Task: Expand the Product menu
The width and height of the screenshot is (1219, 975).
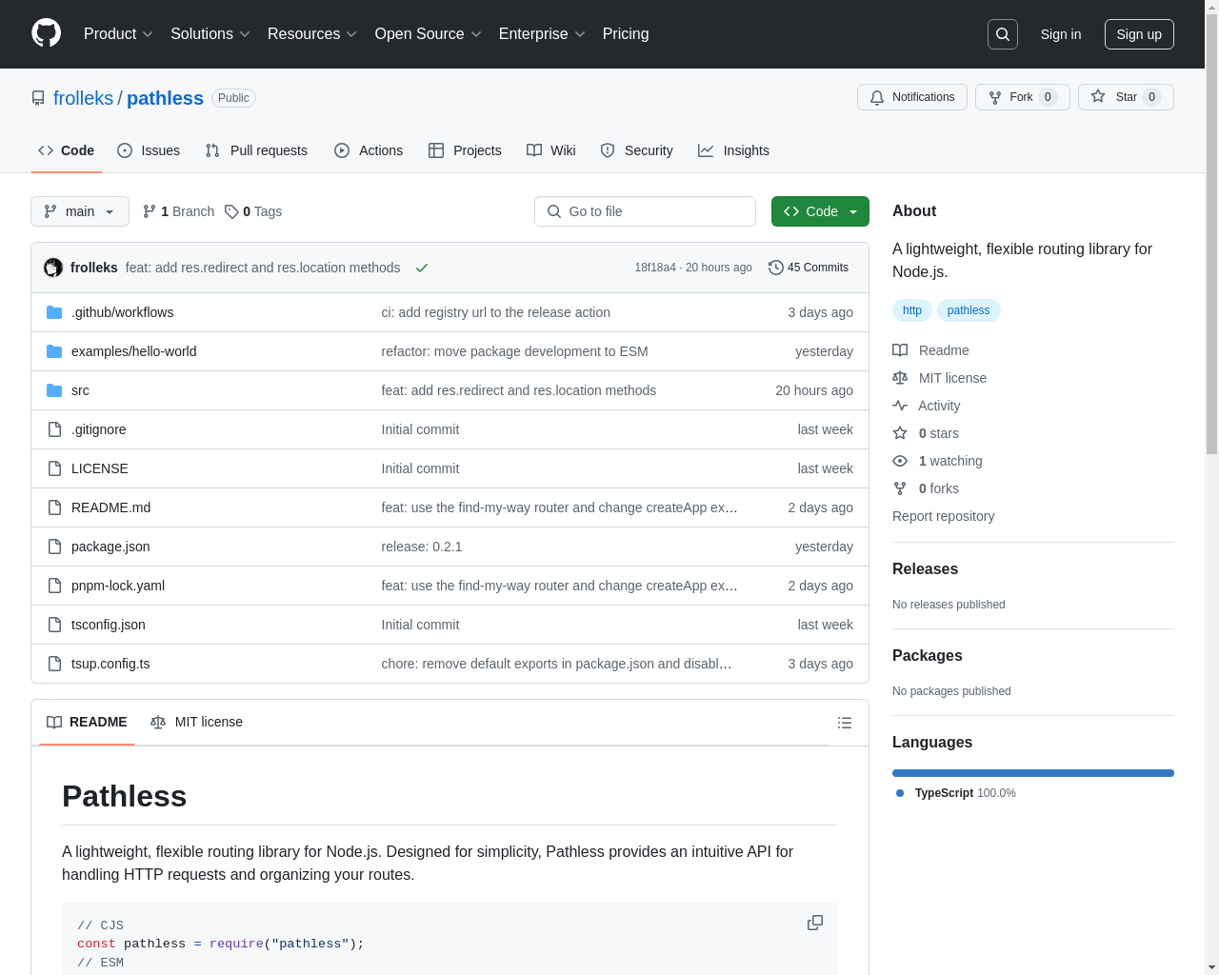Action: [118, 34]
